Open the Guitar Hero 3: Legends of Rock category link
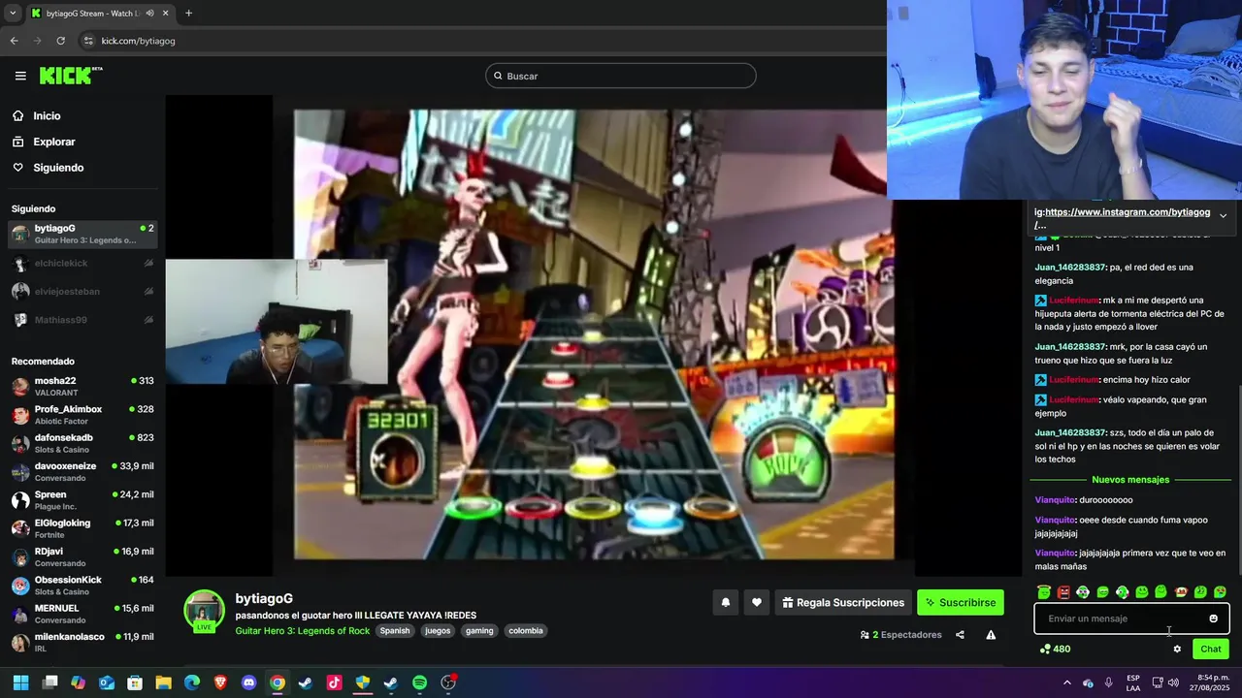 [x=302, y=631]
